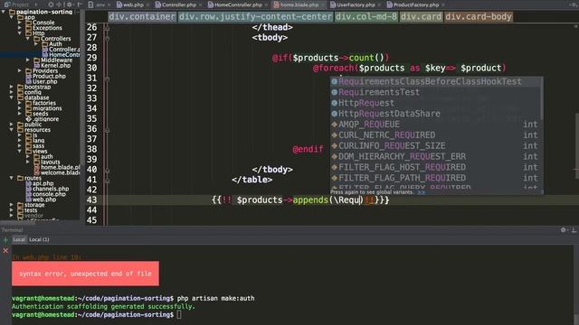The height and width of the screenshot is (325, 579).
Task: Click the autocomplete popup scrollbar
Action: pos(542,97)
